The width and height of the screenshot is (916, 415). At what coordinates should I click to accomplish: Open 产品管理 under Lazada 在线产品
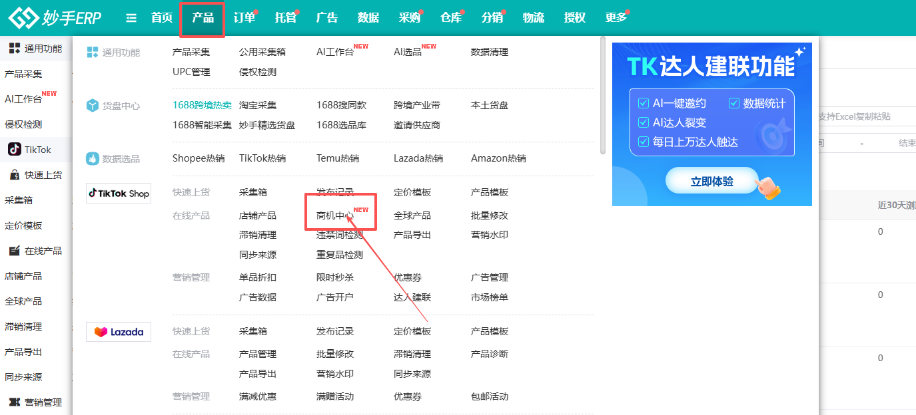coord(258,354)
